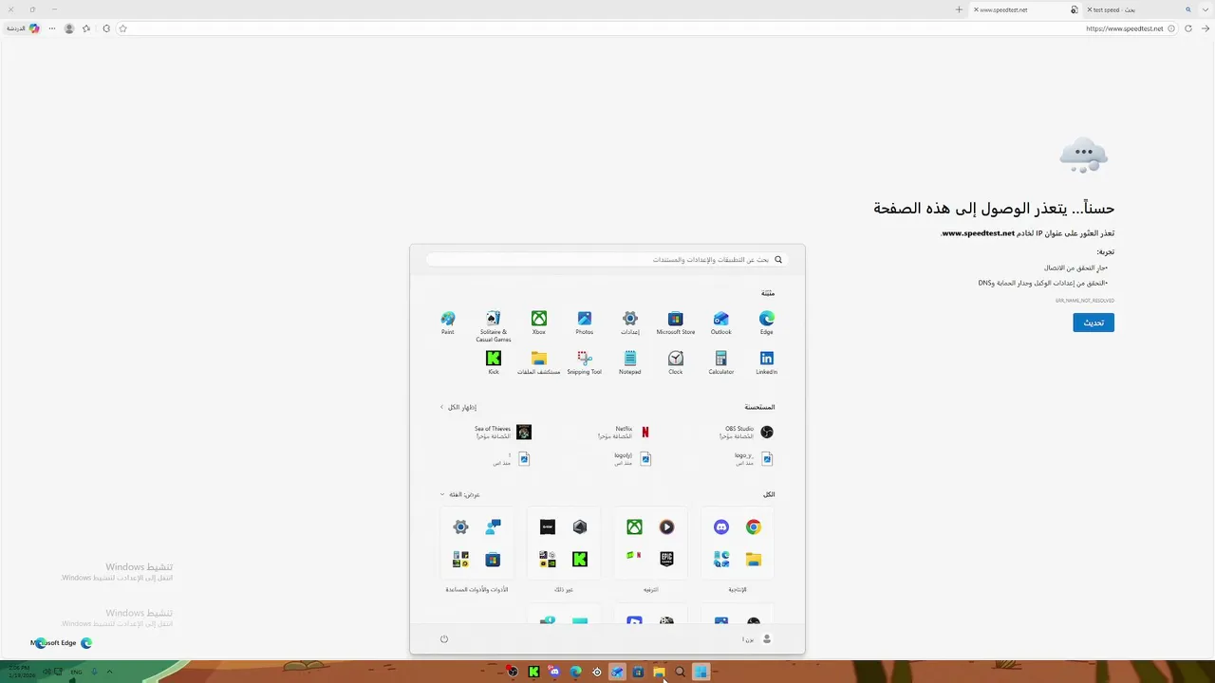1215x683 pixels.
Task: Open the logo_y_ recent file
Action: 753,459
